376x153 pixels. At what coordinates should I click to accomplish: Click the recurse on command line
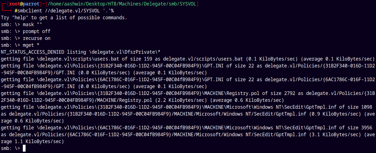[x=37, y=38]
